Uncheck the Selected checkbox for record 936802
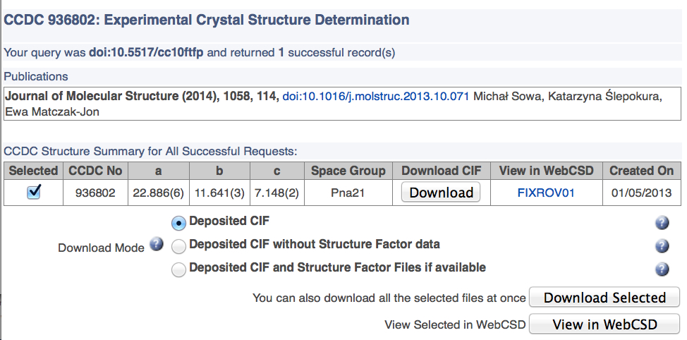 tap(33, 193)
